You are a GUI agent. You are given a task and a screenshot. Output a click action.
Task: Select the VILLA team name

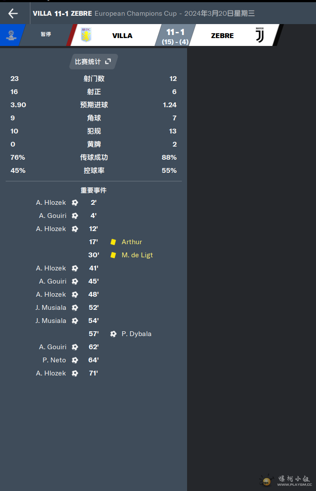[x=122, y=36]
